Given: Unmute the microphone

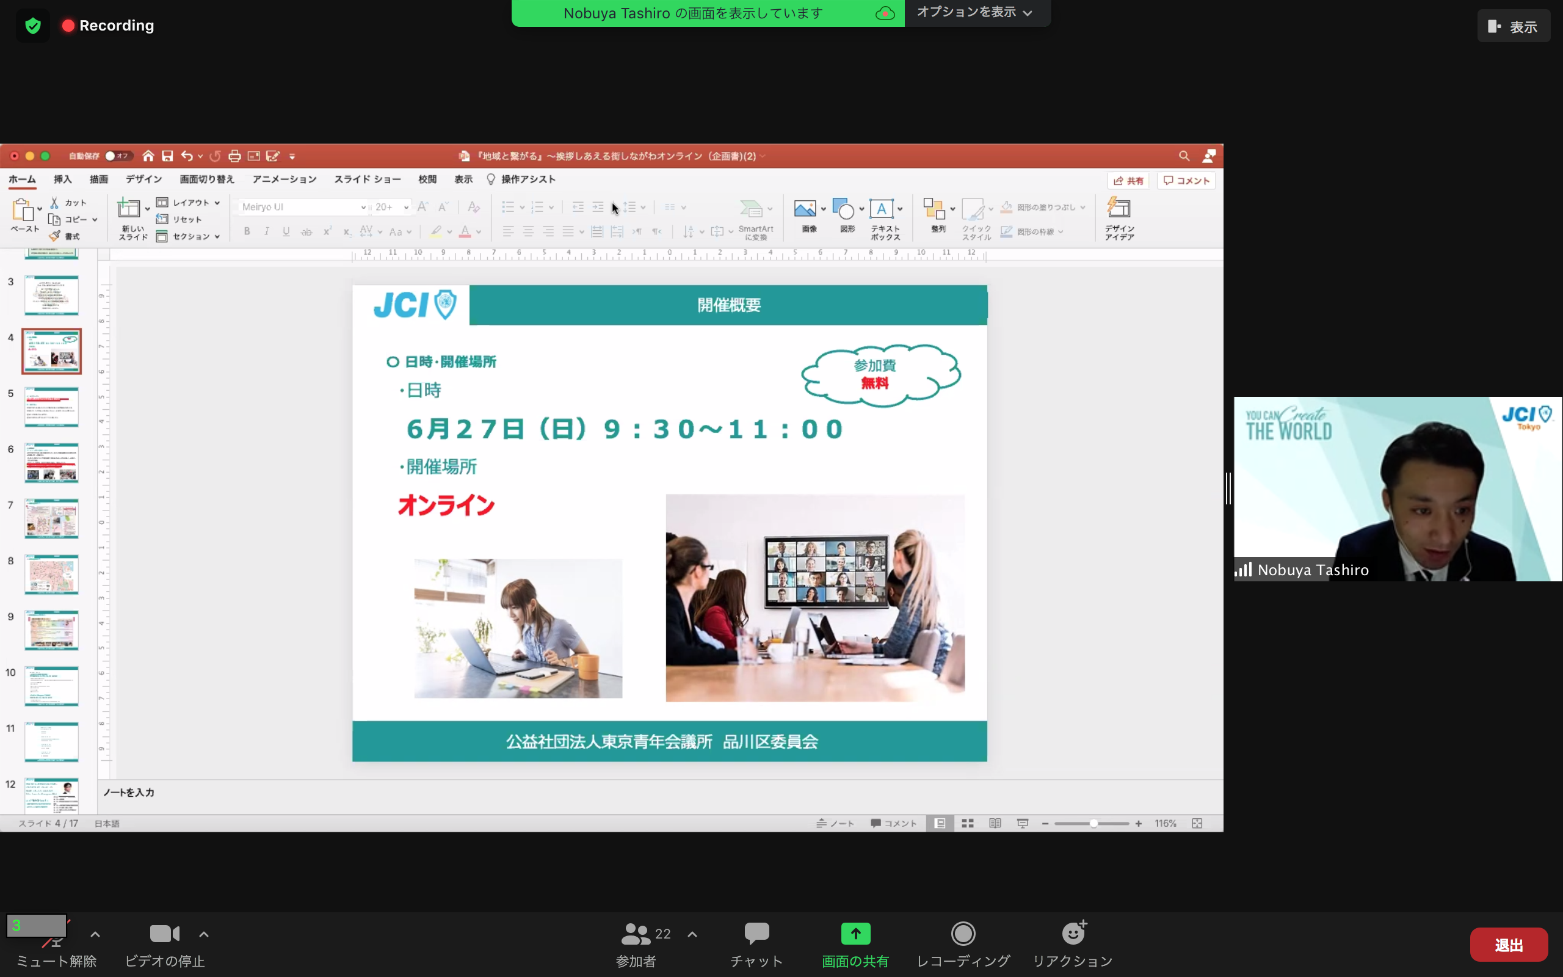Looking at the screenshot, I should [55, 943].
